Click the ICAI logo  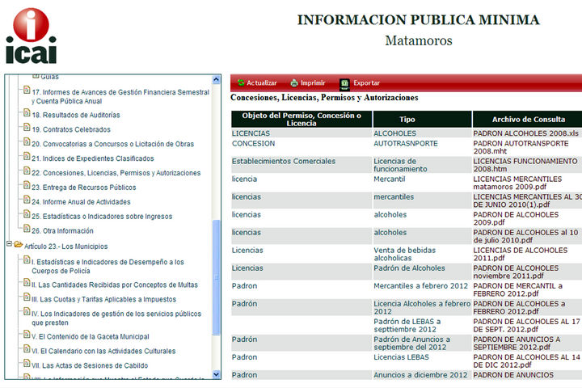[x=31, y=36]
